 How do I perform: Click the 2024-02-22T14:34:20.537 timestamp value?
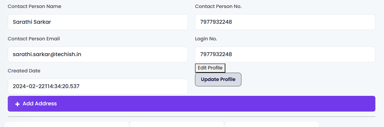coord(46,87)
